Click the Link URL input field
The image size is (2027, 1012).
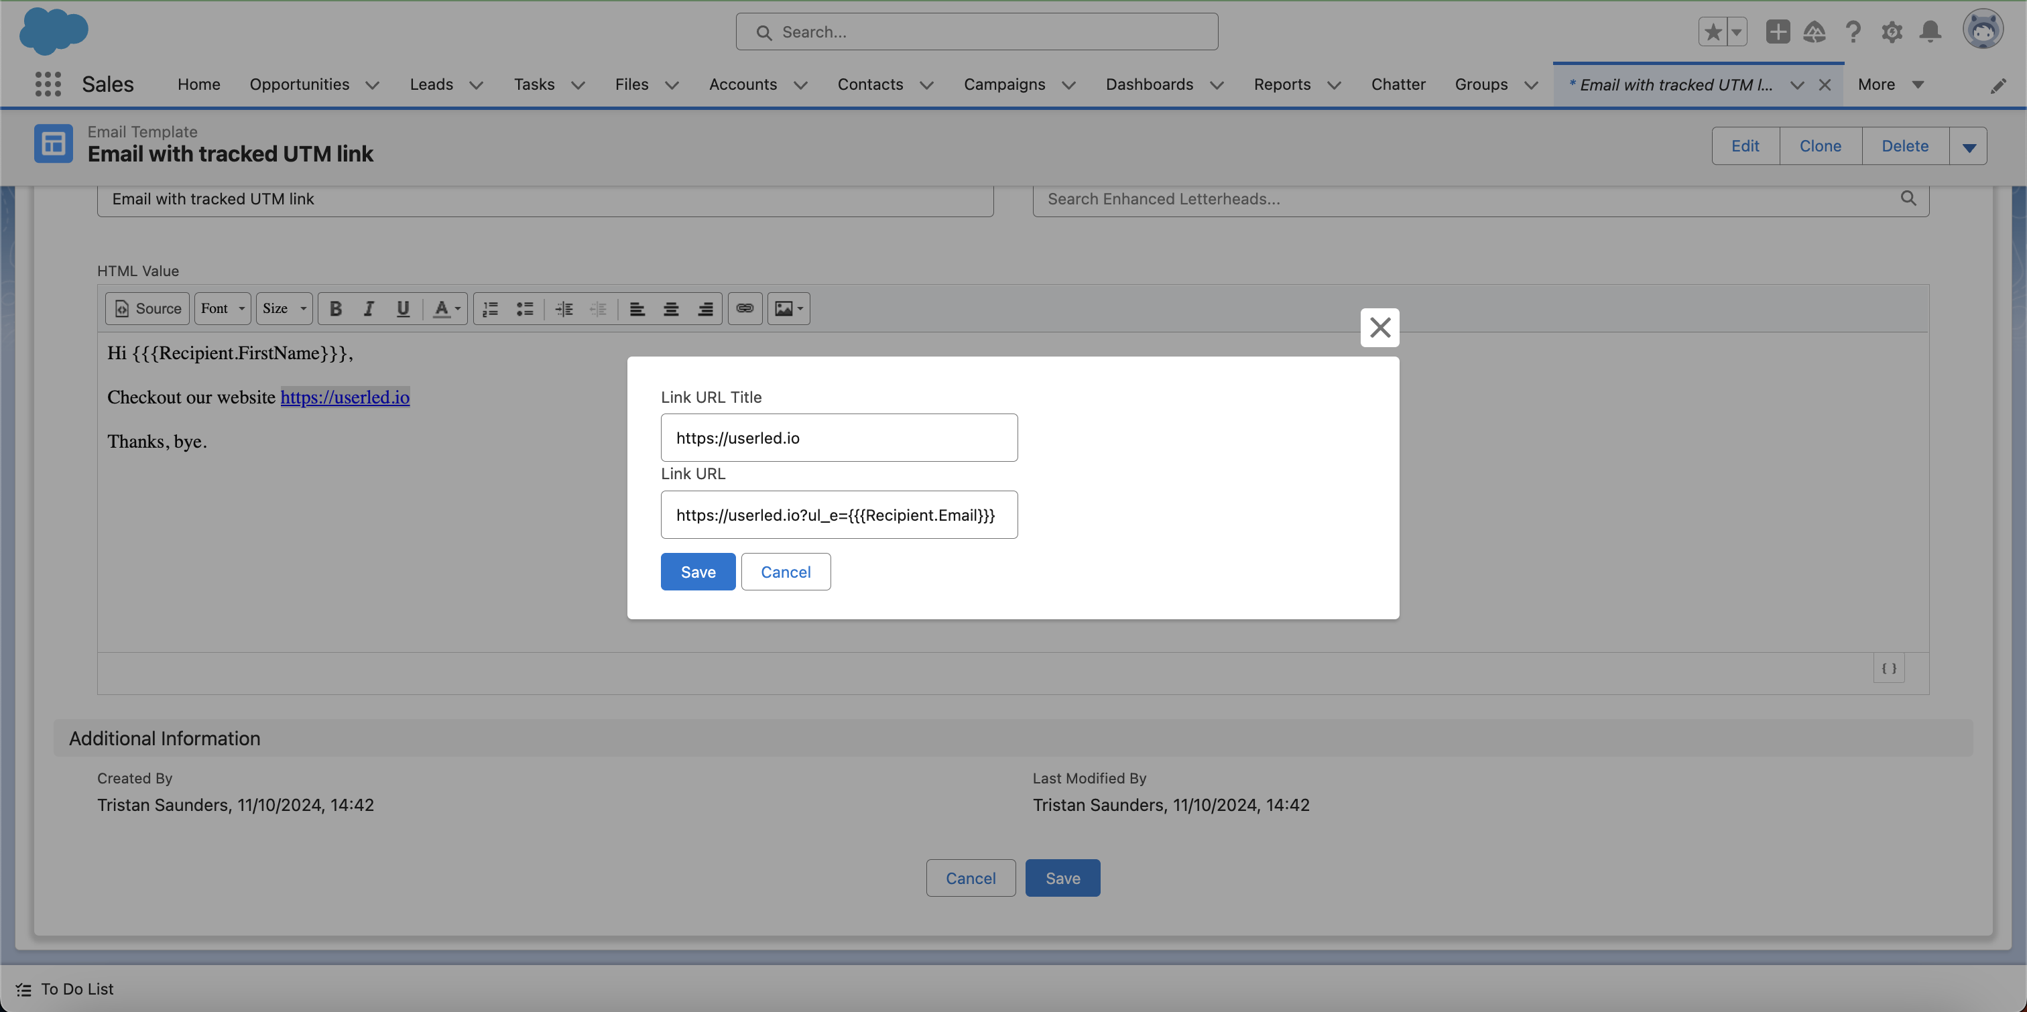(x=839, y=515)
